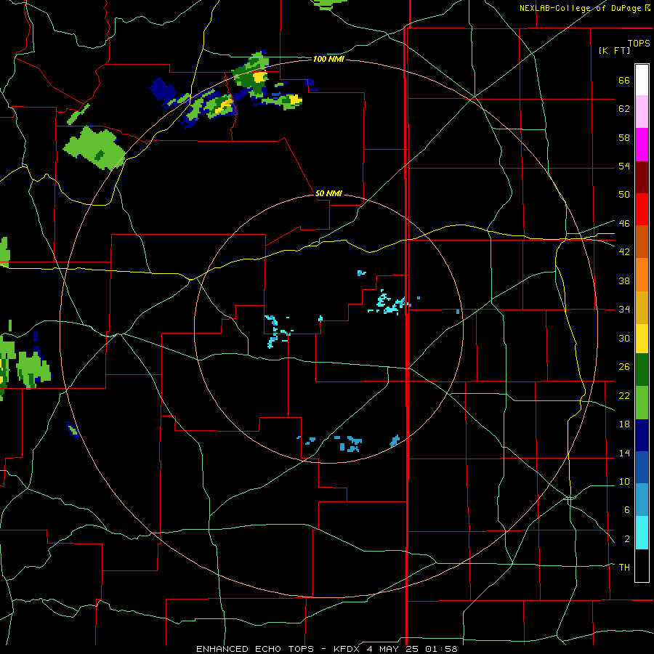
Task: Click the white swatch in the tops legend
Action: [x=642, y=80]
